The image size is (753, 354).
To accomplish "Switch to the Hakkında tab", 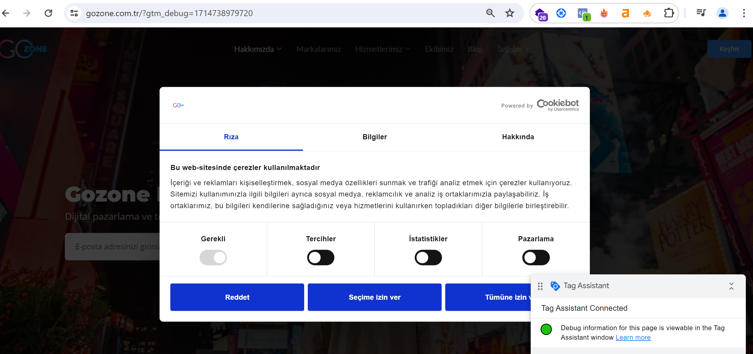I will (x=518, y=137).
